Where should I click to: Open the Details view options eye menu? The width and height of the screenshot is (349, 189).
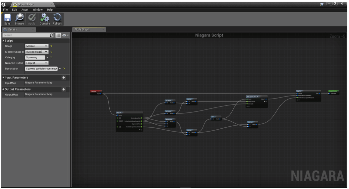[66, 35]
